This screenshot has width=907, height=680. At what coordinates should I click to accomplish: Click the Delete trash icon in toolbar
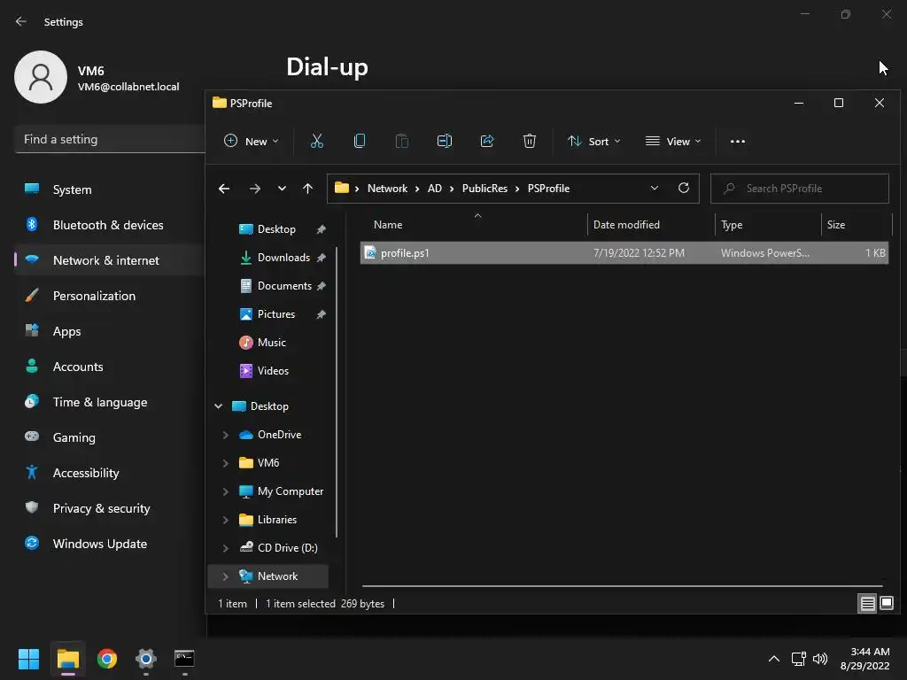(x=530, y=141)
